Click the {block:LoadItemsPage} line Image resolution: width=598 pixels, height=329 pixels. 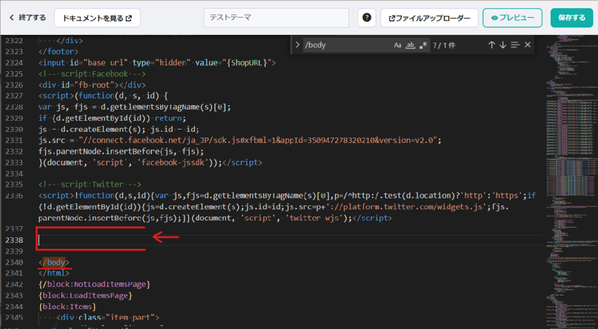[85, 296]
